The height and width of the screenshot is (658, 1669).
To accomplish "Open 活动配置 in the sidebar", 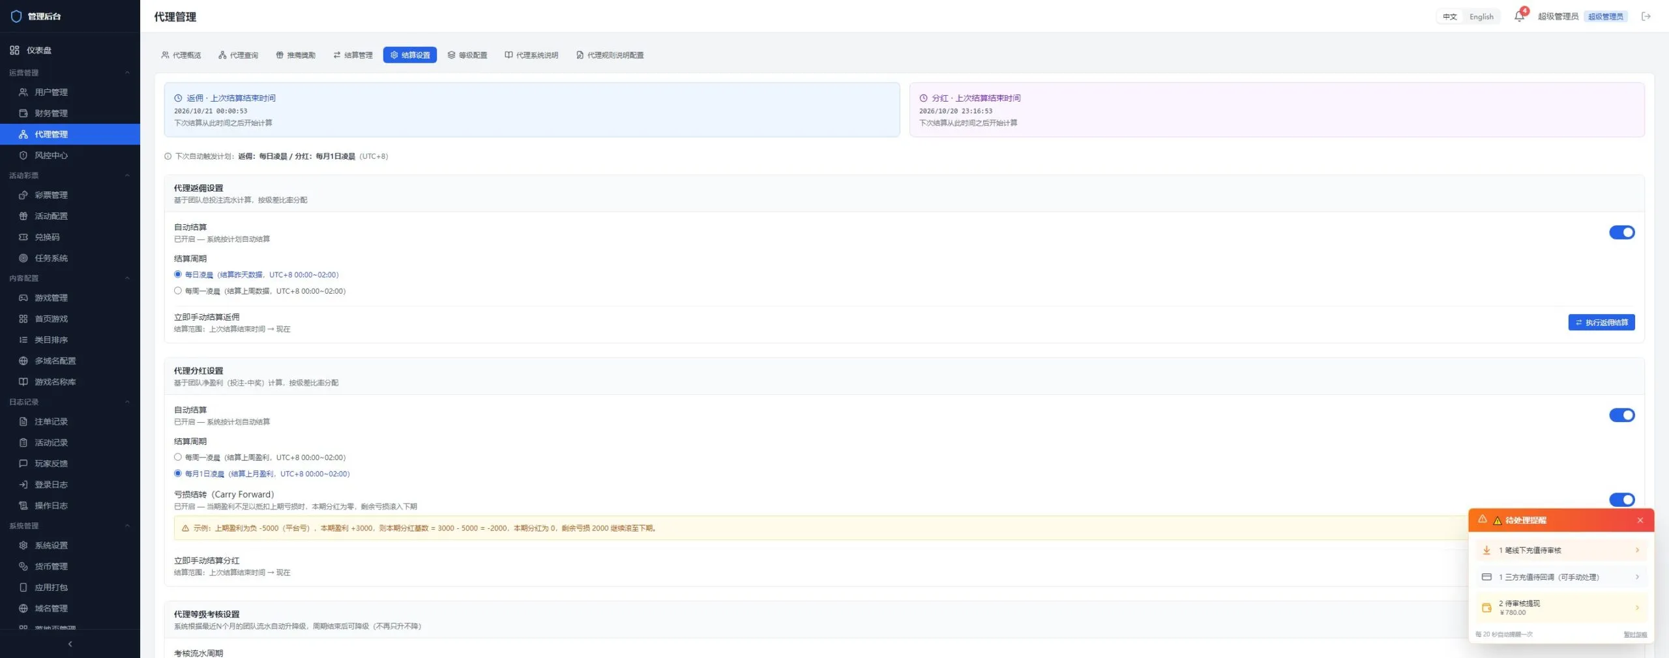I will [x=70, y=216].
